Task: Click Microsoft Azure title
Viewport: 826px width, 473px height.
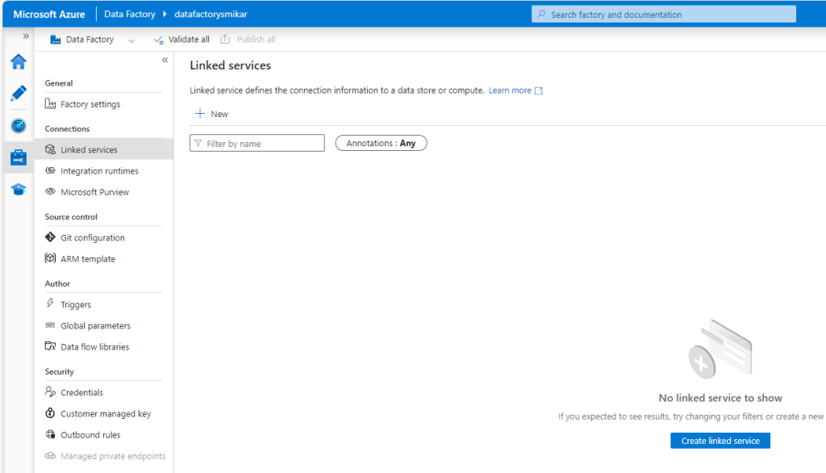Action: pos(49,15)
